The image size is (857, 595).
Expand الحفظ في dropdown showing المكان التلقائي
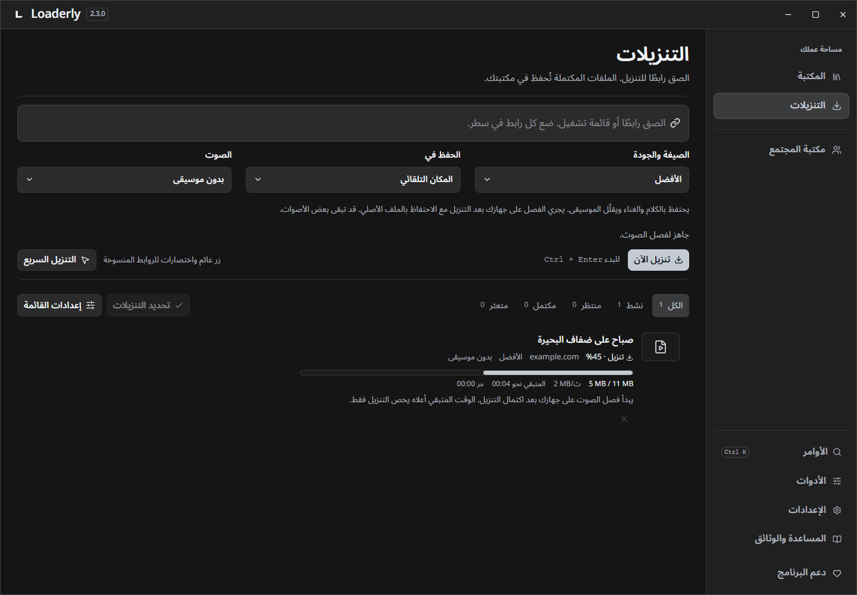[353, 180]
